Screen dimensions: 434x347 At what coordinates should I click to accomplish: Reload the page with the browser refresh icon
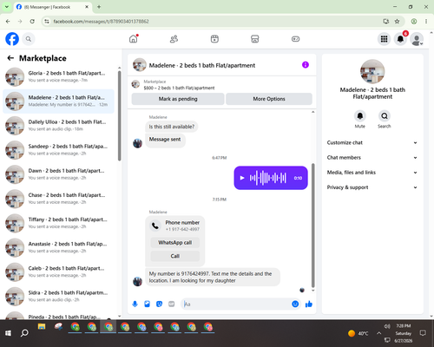click(x=32, y=21)
